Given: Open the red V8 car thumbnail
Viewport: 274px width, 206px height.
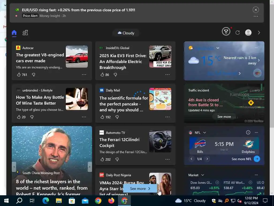Looking at the screenshot, I should click(77, 57).
